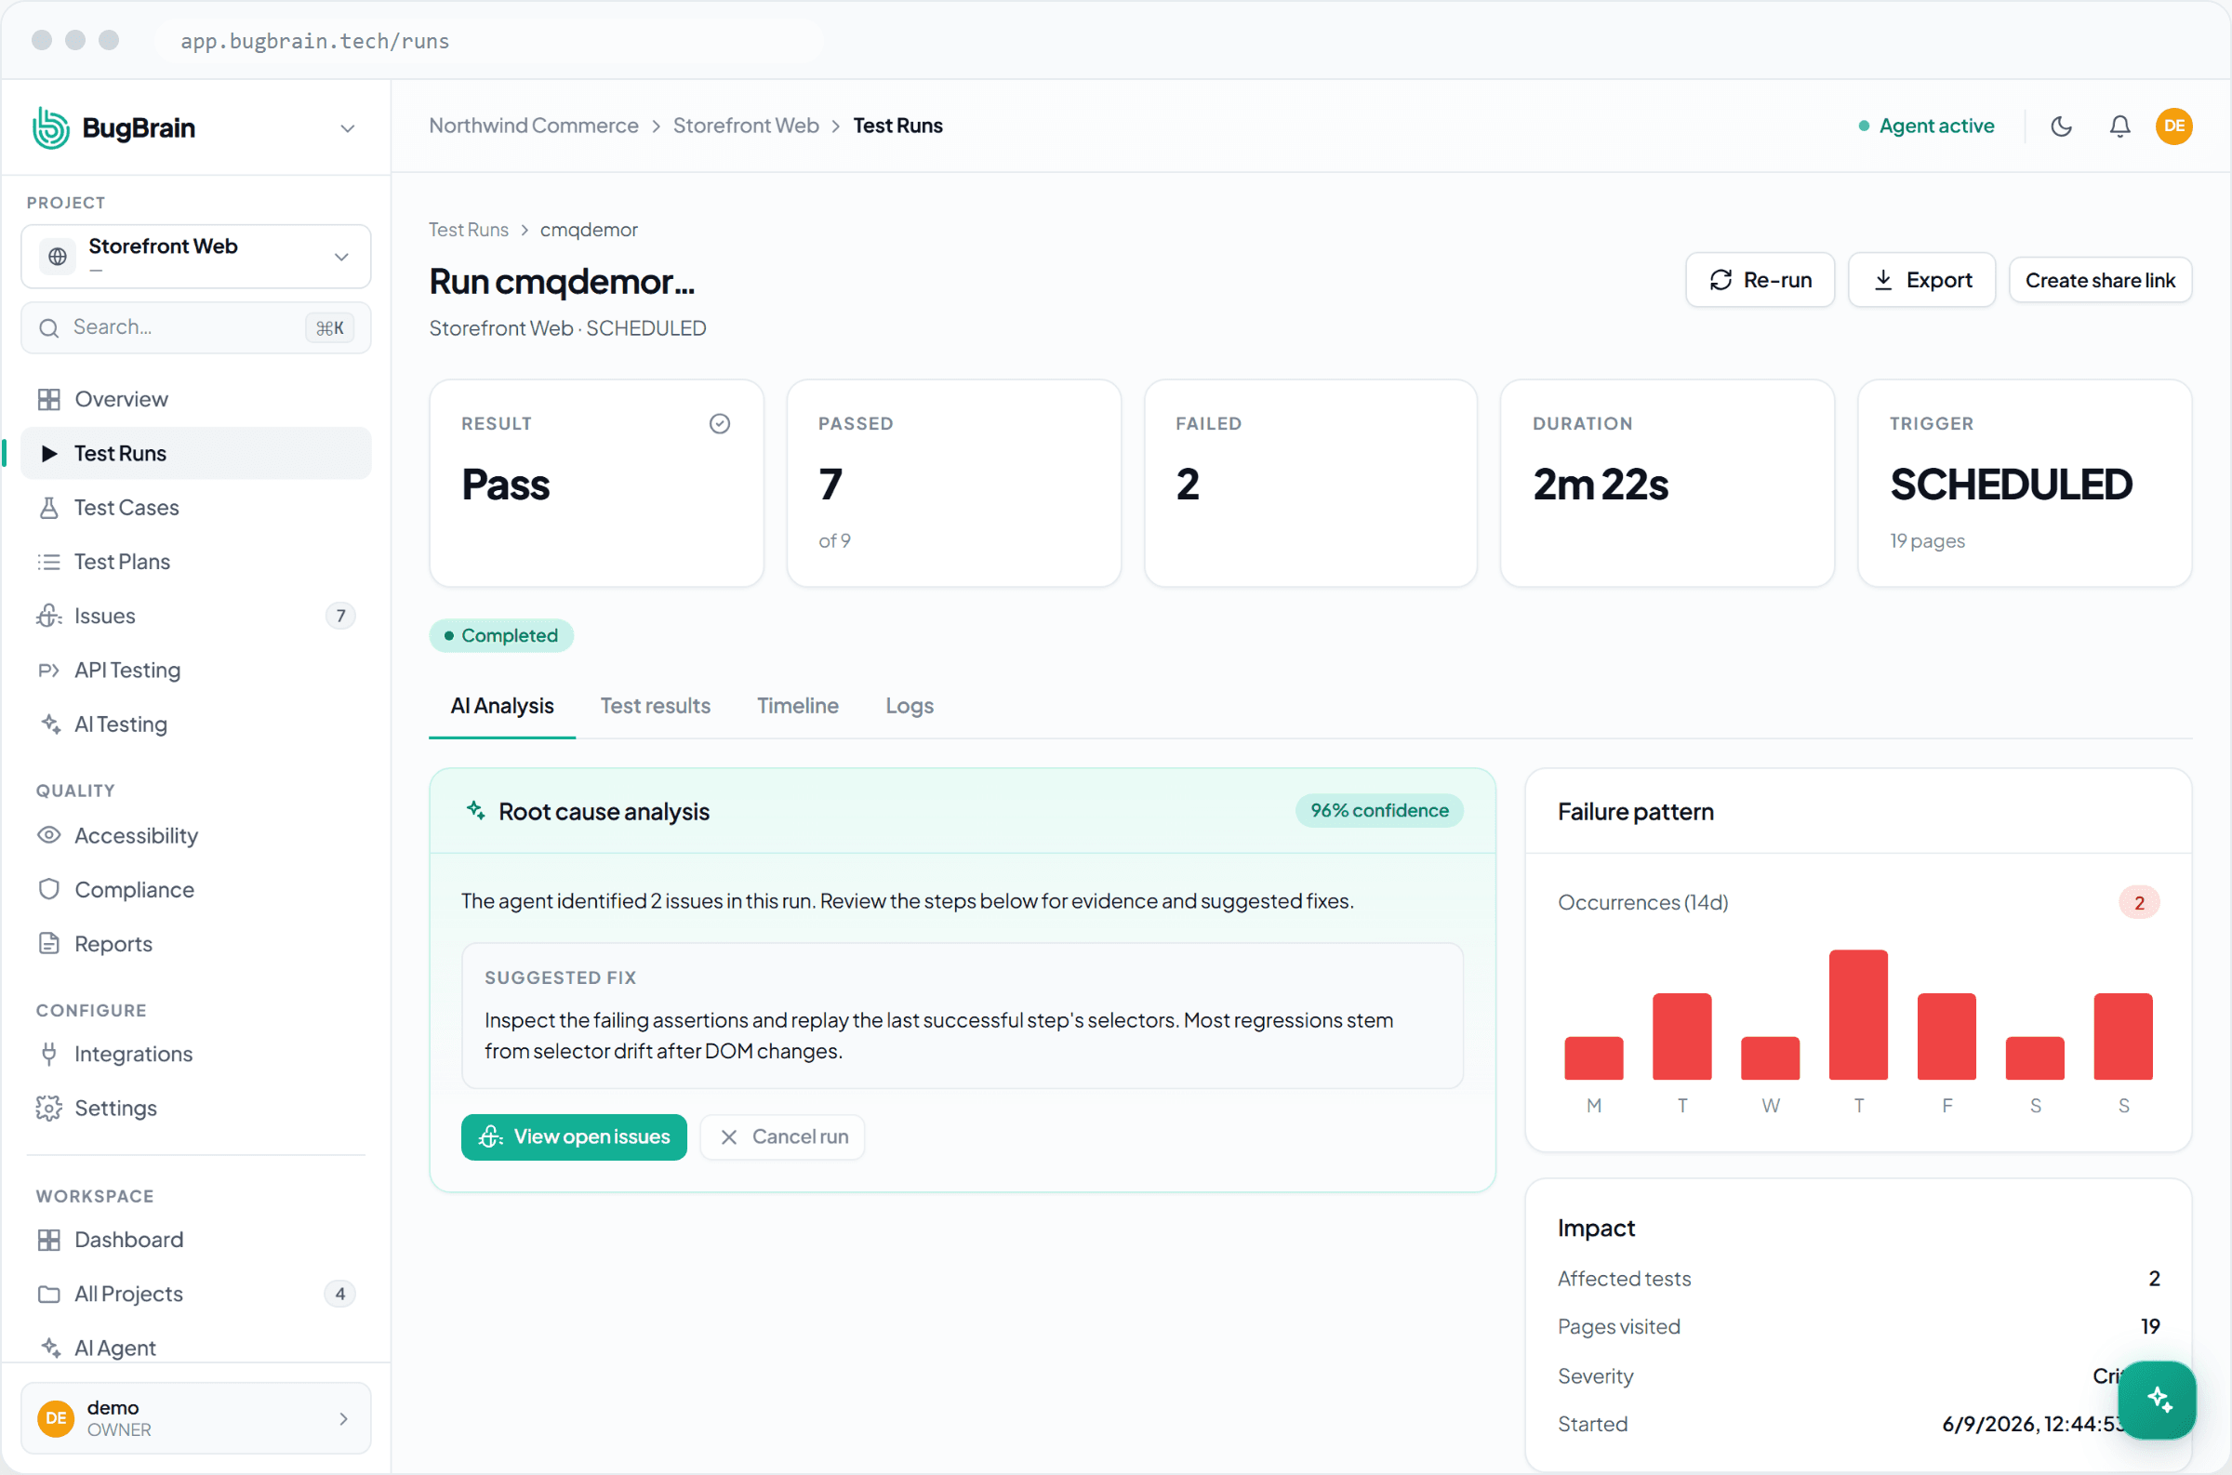Switch to the AI Analysis tab

(x=502, y=706)
